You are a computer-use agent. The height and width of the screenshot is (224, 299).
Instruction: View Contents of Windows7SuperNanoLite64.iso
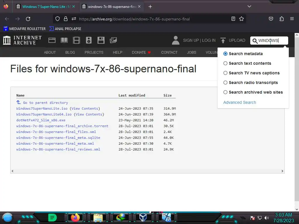coord(89,114)
